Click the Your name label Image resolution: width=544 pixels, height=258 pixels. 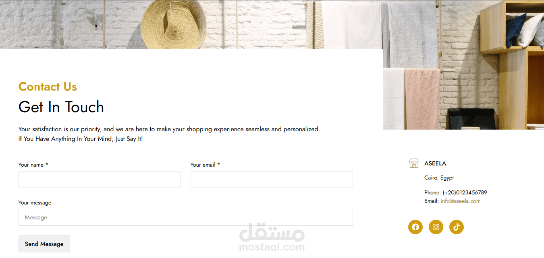click(33, 165)
